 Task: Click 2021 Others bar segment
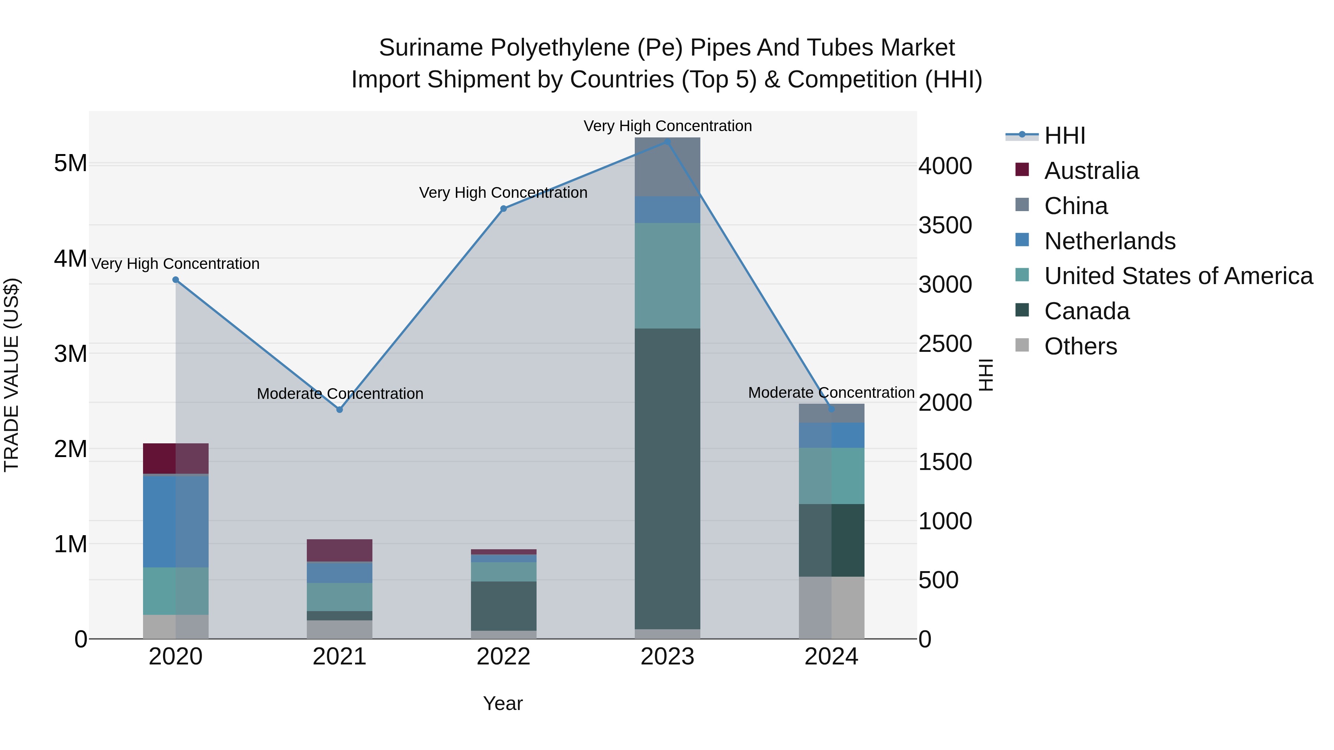click(x=340, y=629)
